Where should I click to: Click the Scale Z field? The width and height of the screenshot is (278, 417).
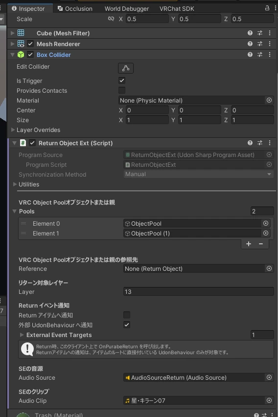coord(252,19)
